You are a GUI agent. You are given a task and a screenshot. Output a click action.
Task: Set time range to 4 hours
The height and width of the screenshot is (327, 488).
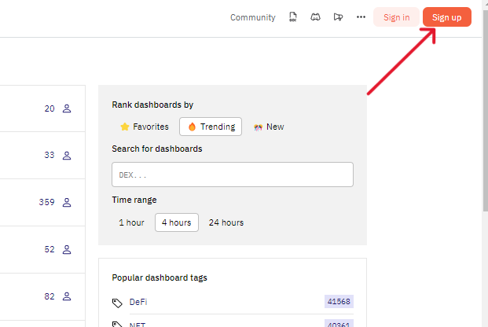pyautogui.click(x=176, y=222)
